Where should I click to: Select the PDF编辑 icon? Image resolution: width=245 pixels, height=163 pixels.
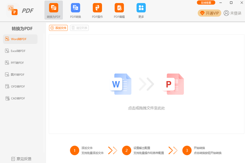119,8
